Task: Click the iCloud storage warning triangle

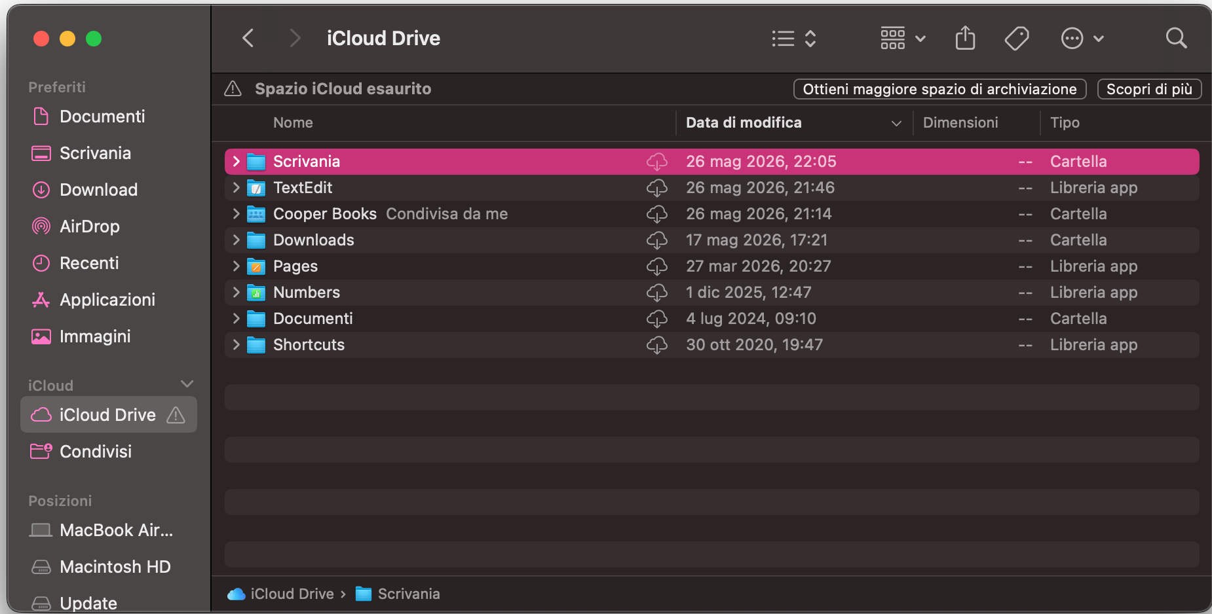Action: [233, 88]
